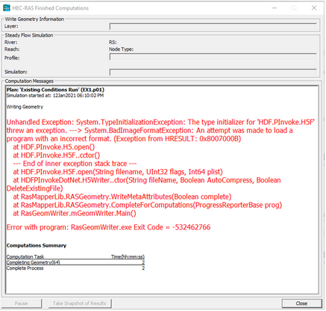The height and width of the screenshot is (311, 326).
Task: Click the Node Type label
Action: coord(121,49)
